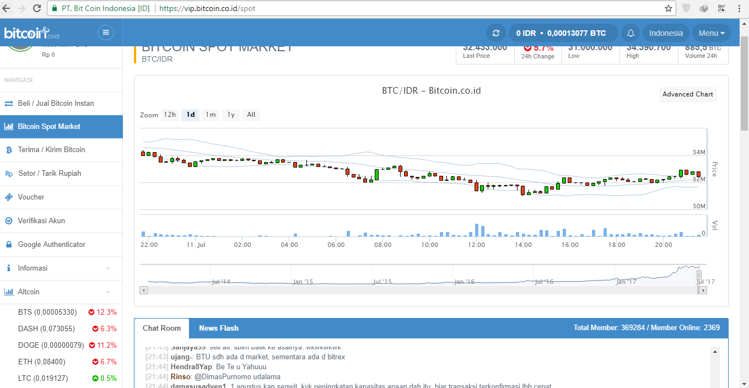Switch to the Chat Room tab

[161, 328]
